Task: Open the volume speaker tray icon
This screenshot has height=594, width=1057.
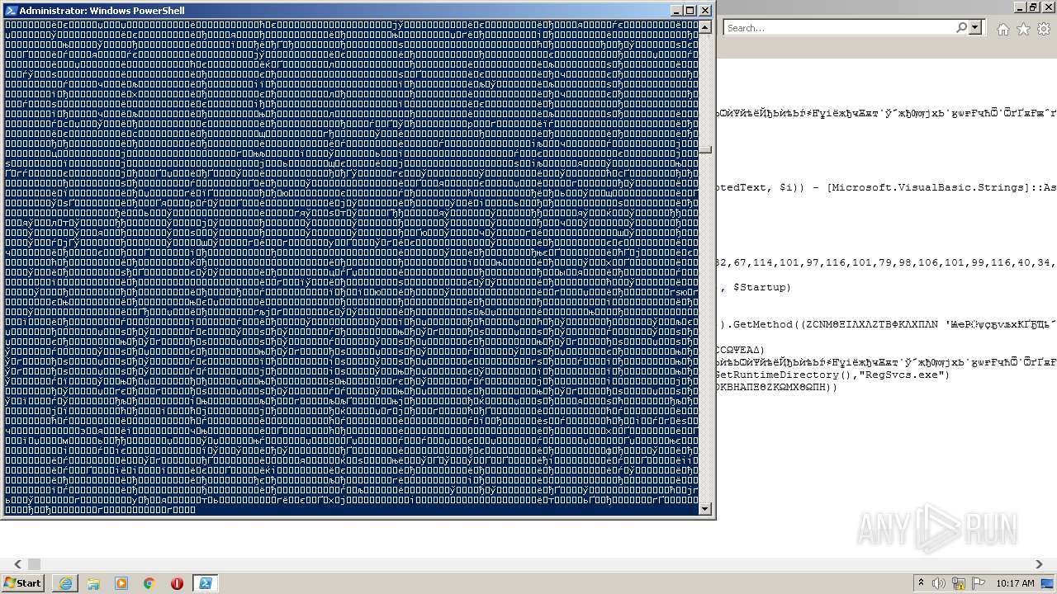Action: tap(940, 583)
